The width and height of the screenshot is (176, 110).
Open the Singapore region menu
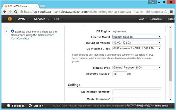[157, 19]
